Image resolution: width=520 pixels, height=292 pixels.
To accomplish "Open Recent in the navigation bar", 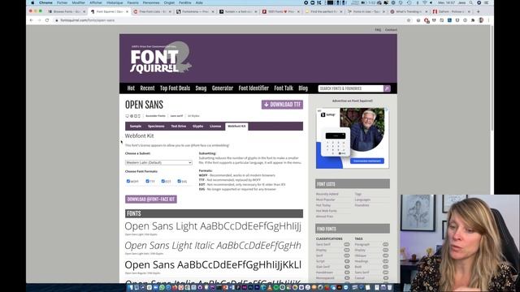I will tap(147, 88).
